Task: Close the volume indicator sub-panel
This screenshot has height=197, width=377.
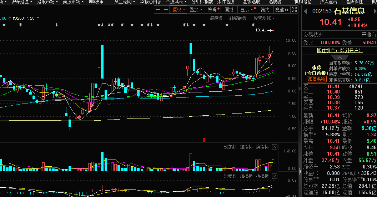Action: [275, 147]
